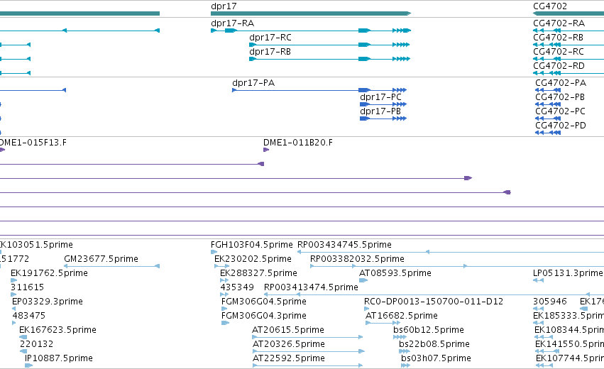Open the EK167623.5prime EST label

[57, 330]
